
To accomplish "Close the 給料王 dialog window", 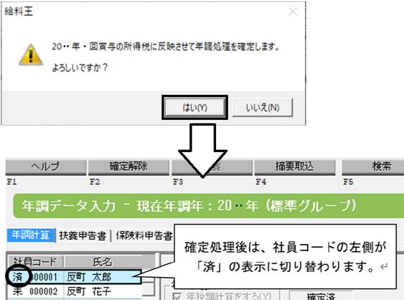I will point(293,11).
